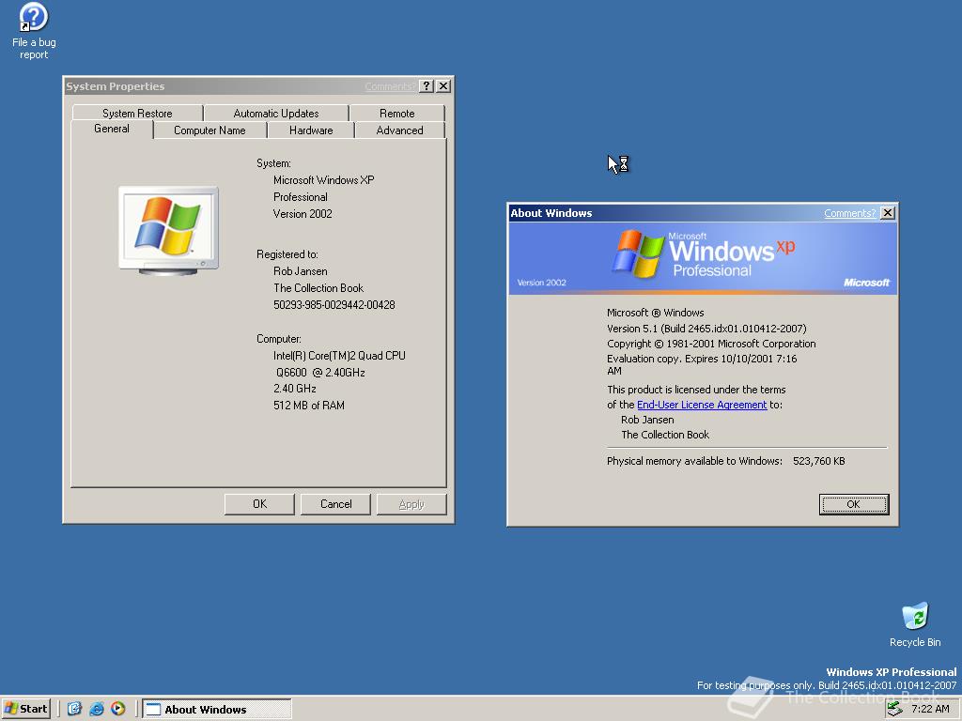
Task: Launch Windows Media Player from Quick Launch
Action: 117,709
